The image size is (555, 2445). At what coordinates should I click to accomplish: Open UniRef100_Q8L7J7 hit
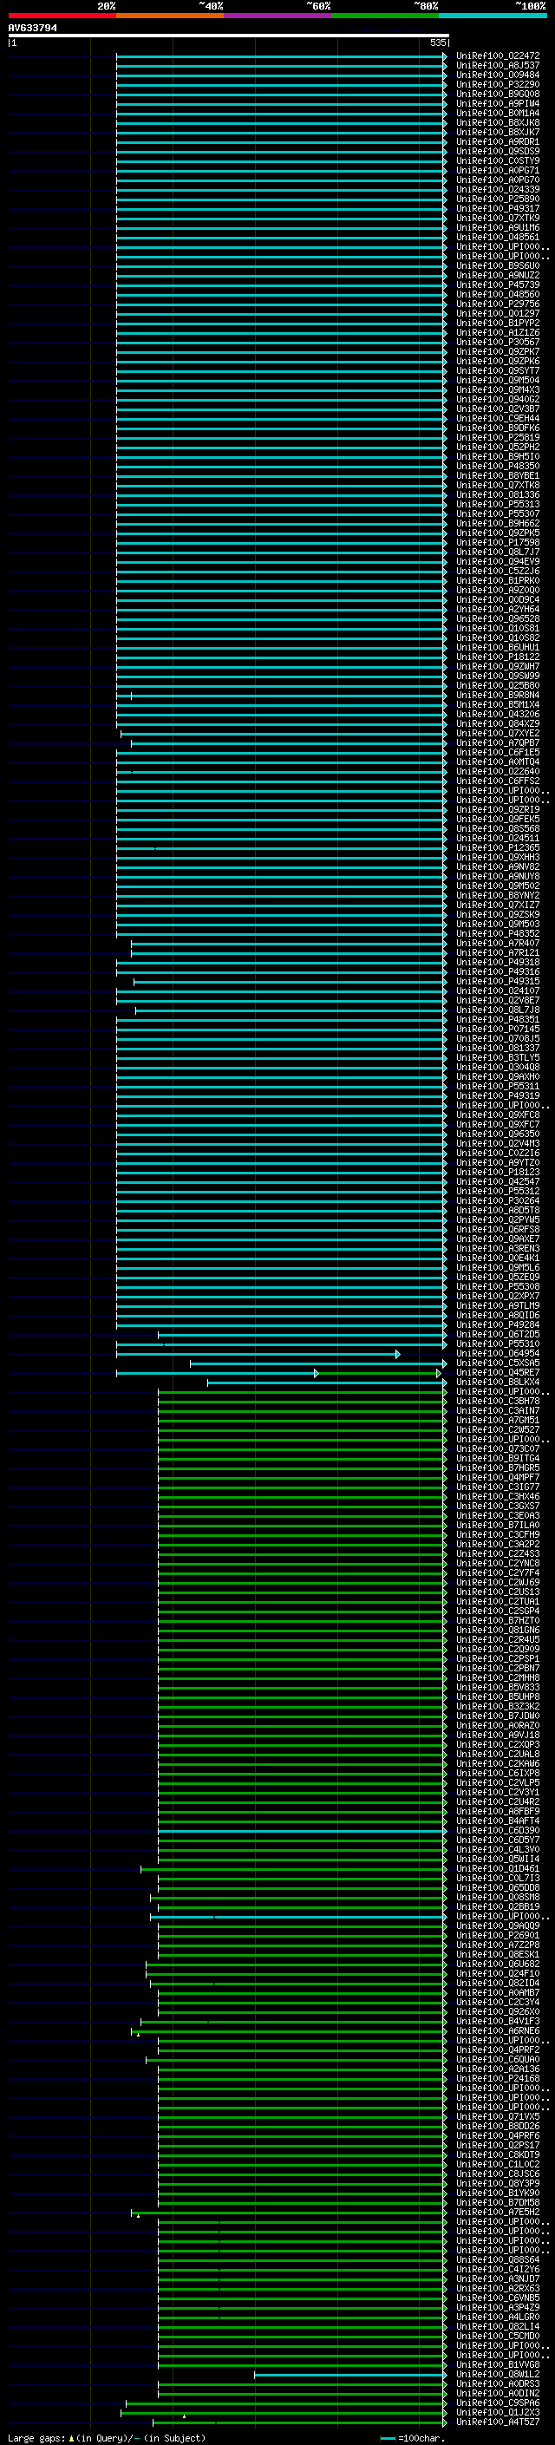(497, 552)
